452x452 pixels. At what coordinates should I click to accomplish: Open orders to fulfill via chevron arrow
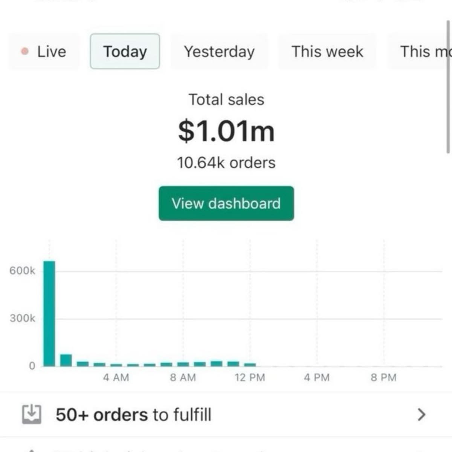421,414
